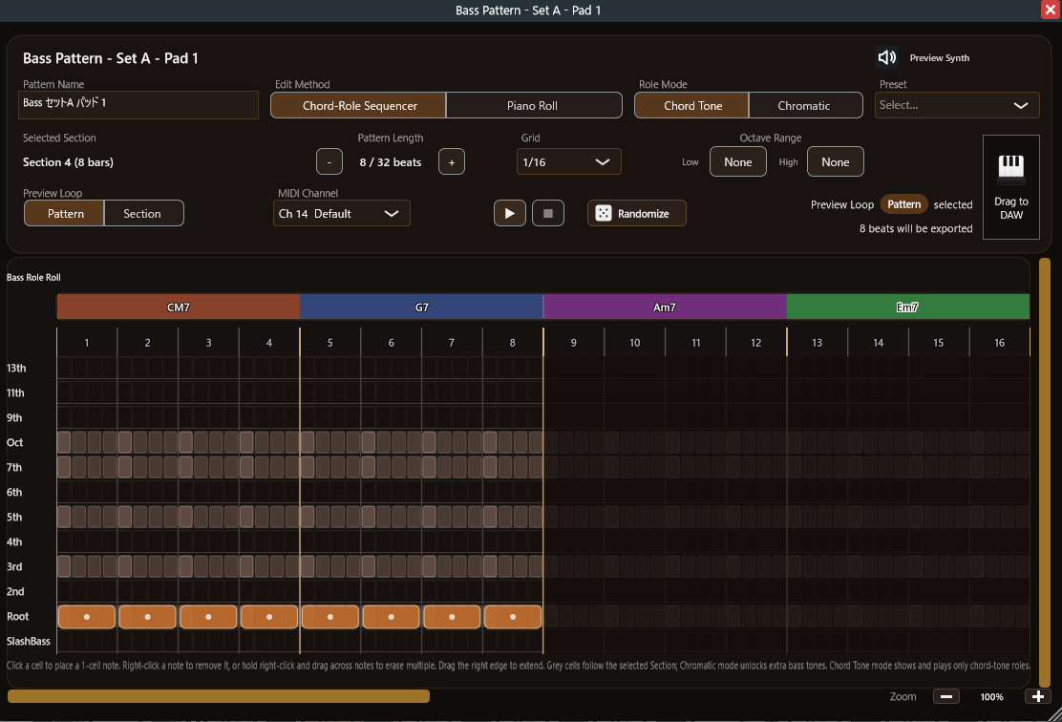
Task: Click the horizontal scrollbar below the grid
Action: (x=218, y=696)
